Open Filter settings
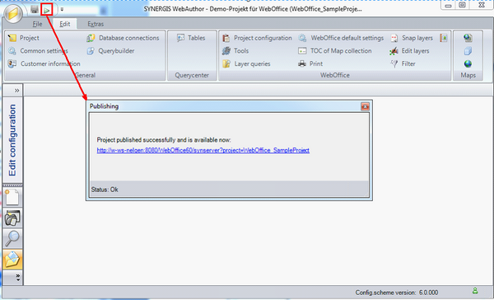494x300 pixels. (403, 63)
